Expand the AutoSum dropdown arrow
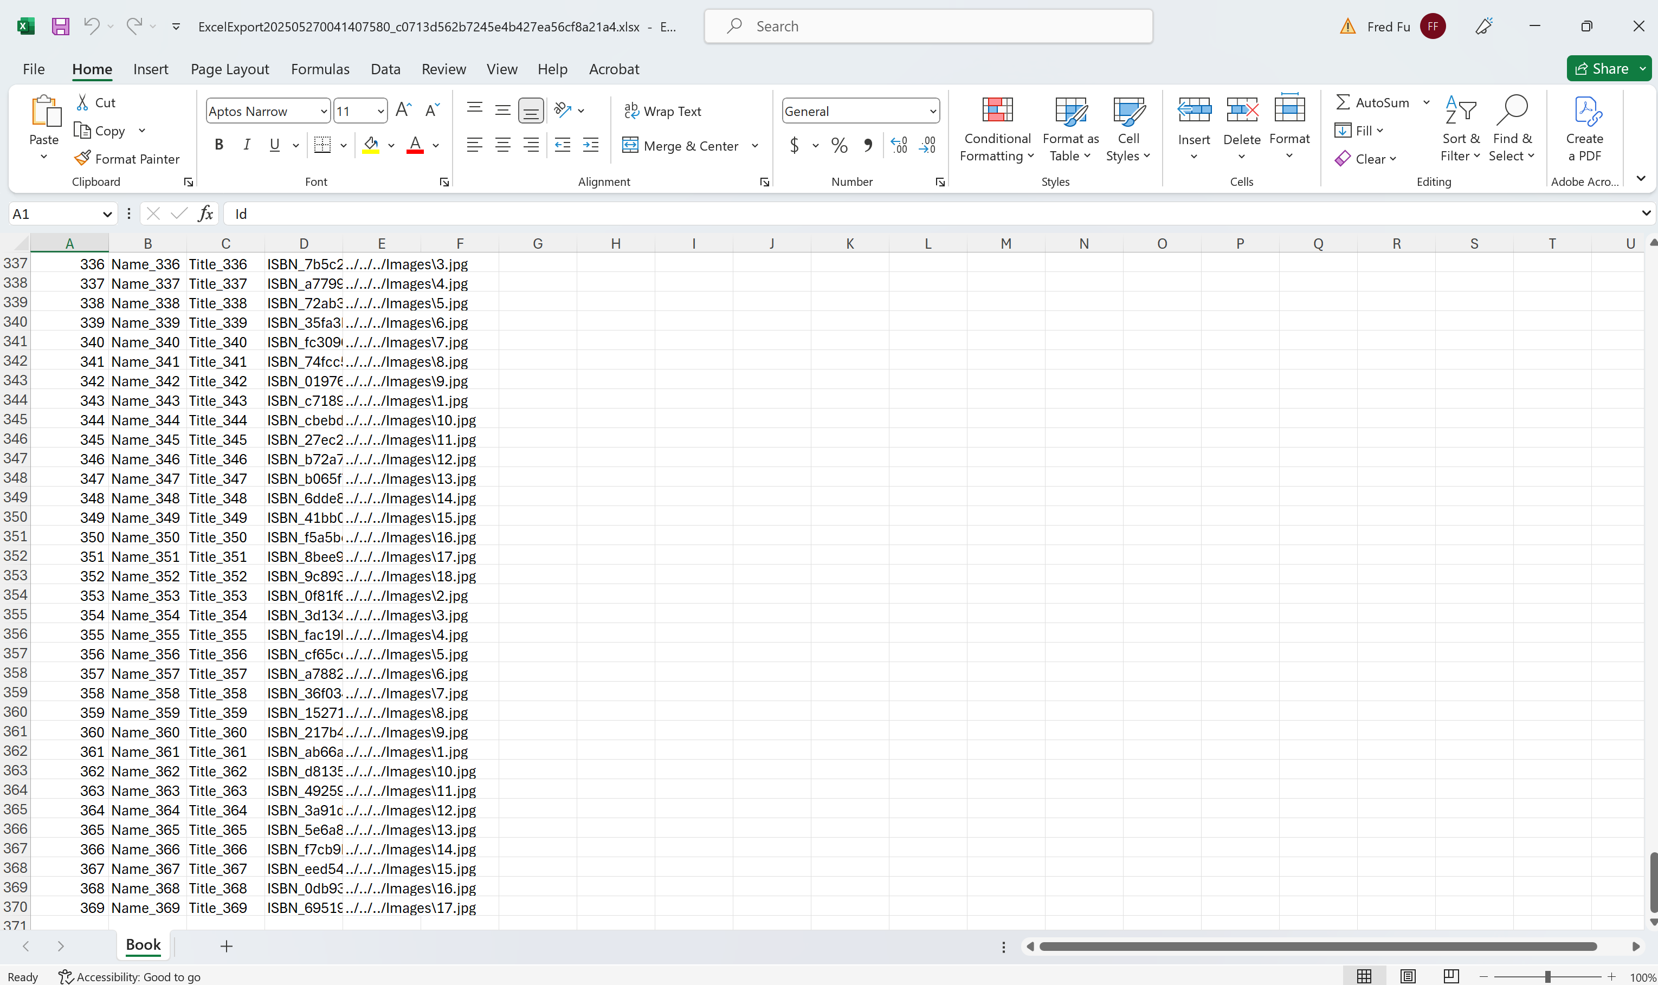1658x985 pixels. point(1425,103)
